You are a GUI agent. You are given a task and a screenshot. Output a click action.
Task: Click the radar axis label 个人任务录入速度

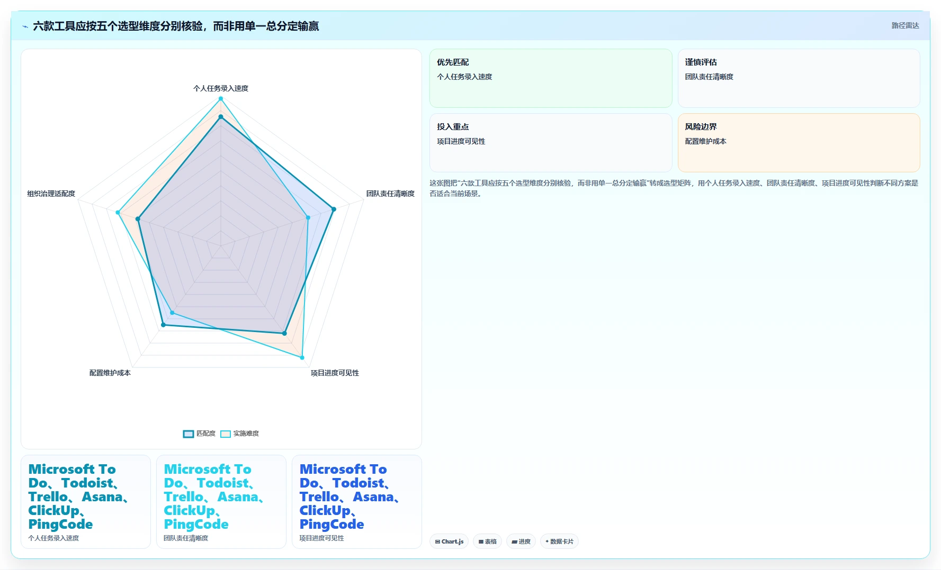(221, 88)
